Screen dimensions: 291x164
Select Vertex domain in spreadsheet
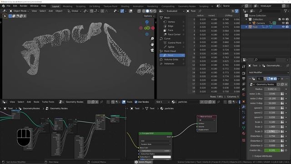(x=172, y=22)
